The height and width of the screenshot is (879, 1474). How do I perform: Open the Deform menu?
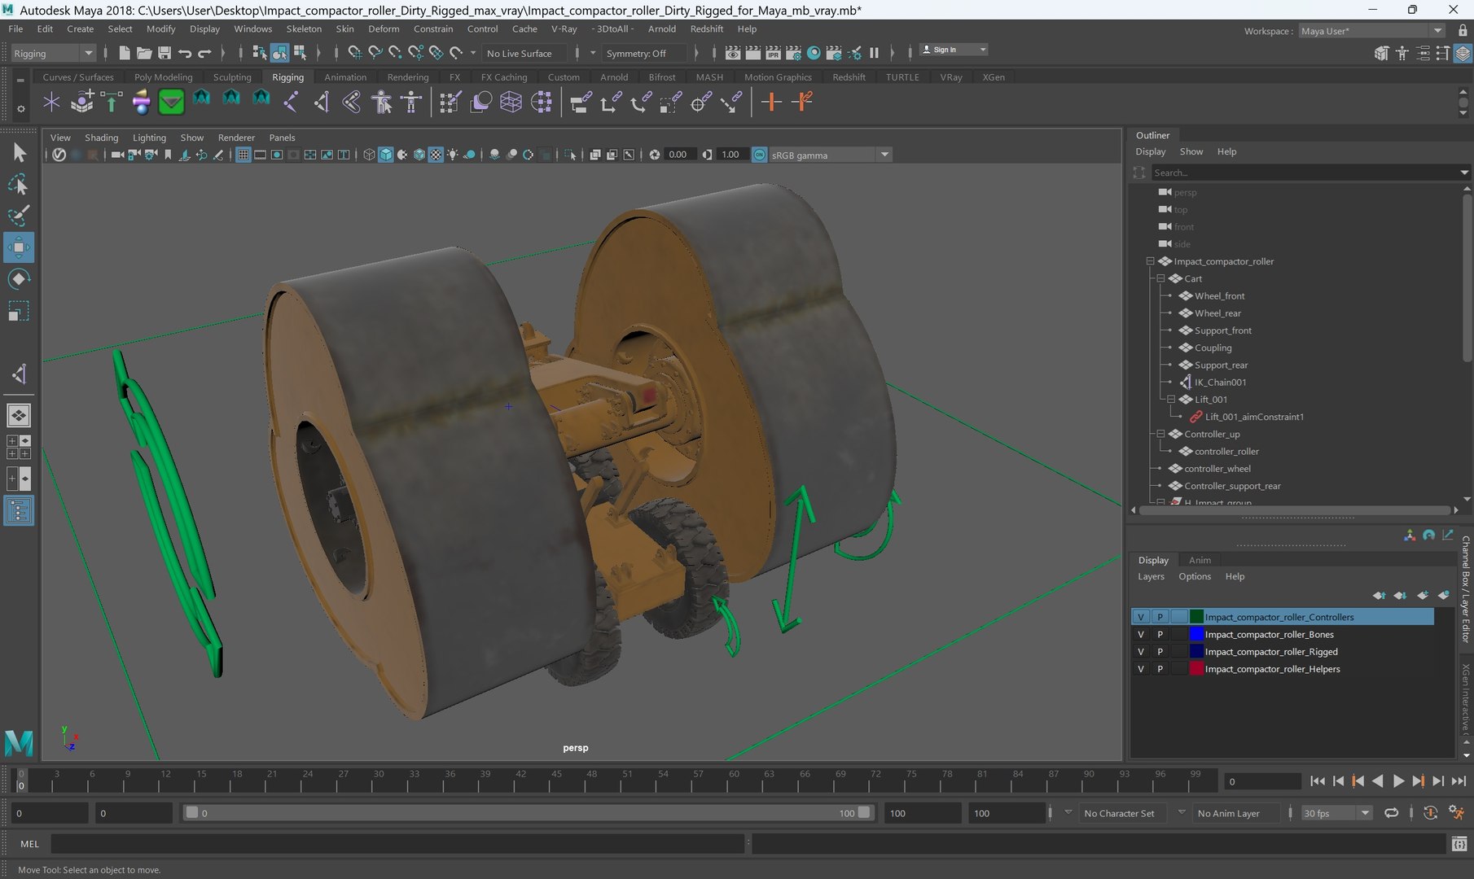pos(383,28)
